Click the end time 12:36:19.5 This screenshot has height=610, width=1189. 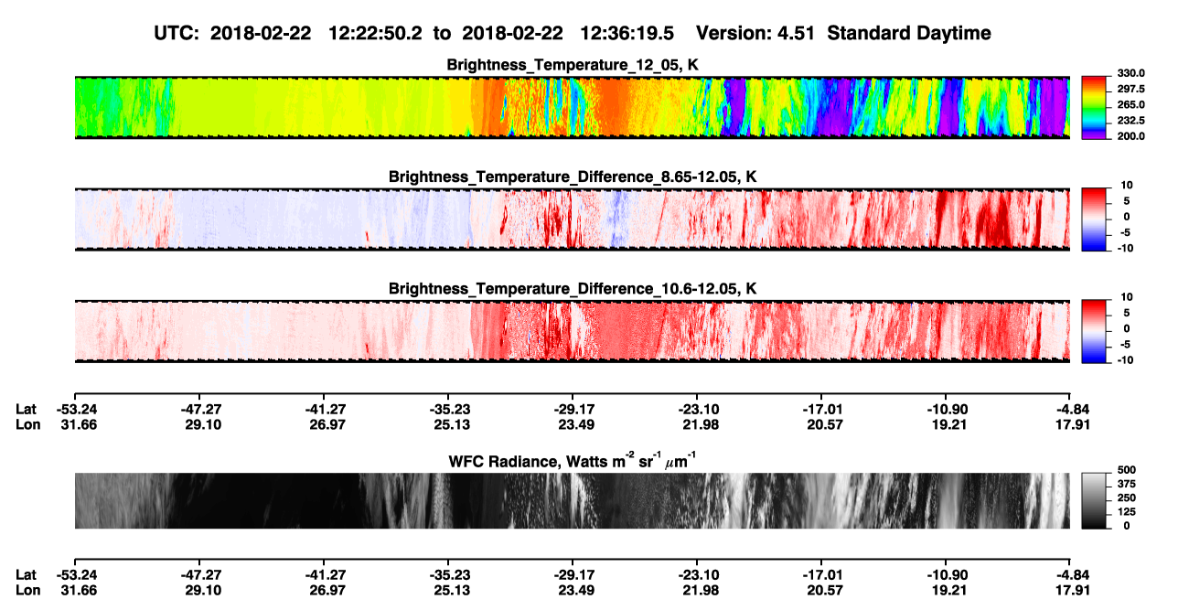click(627, 34)
